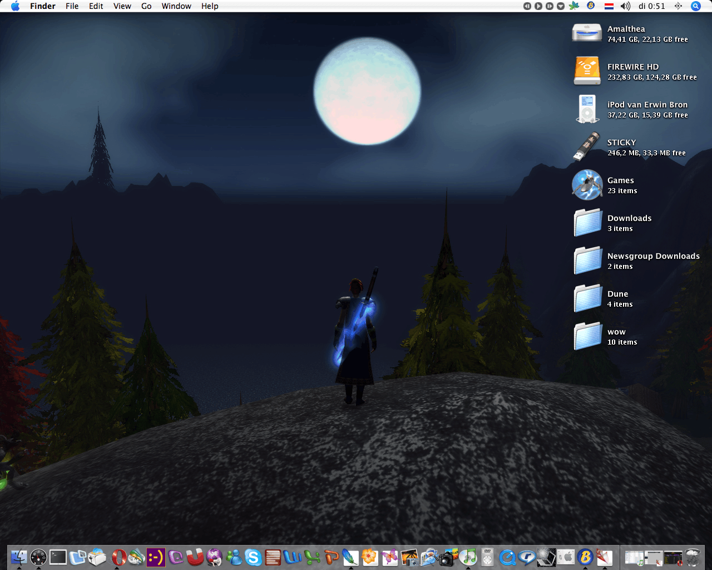Open the purple globe megaphone app

tap(214, 557)
